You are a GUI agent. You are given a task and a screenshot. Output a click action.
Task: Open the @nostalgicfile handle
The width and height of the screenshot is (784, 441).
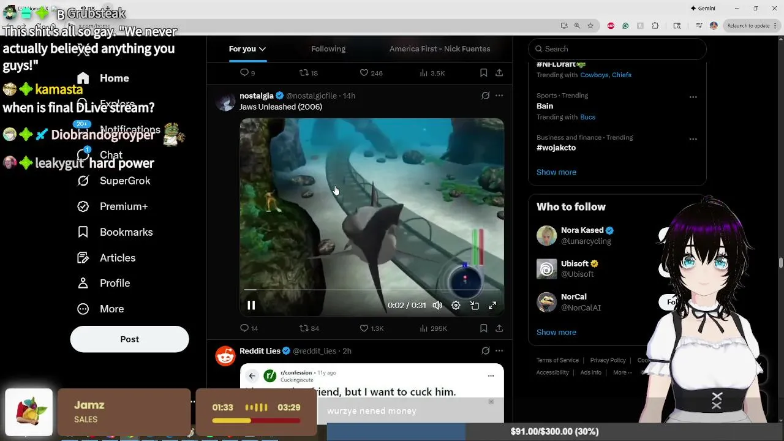point(311,96)
